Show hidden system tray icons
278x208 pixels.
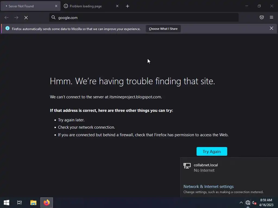[x=241, y=203]
